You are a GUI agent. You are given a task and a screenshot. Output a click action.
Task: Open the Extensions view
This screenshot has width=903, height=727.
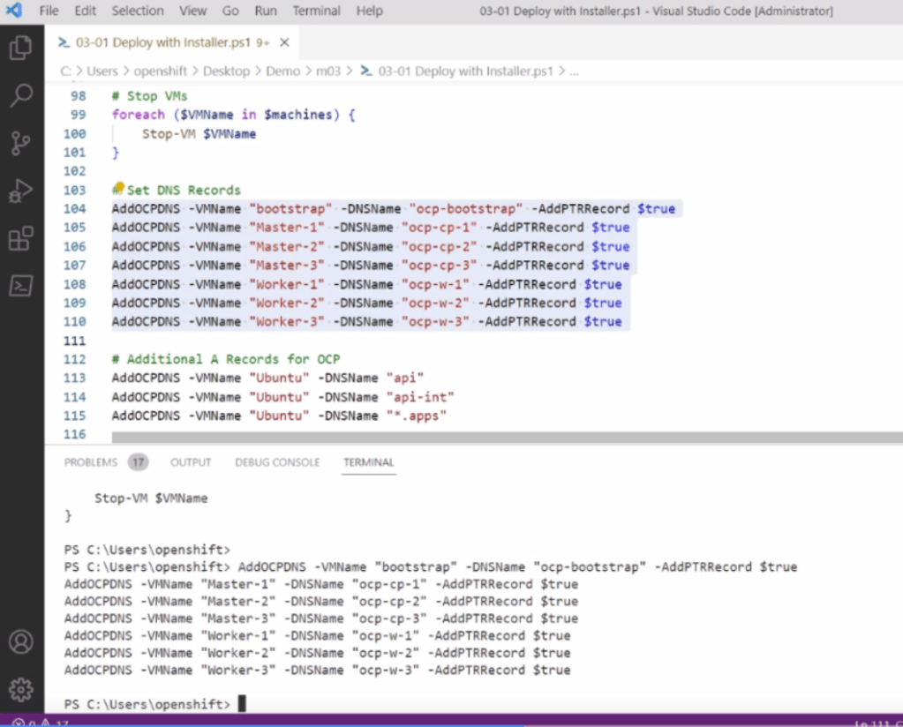click(20, 238)
